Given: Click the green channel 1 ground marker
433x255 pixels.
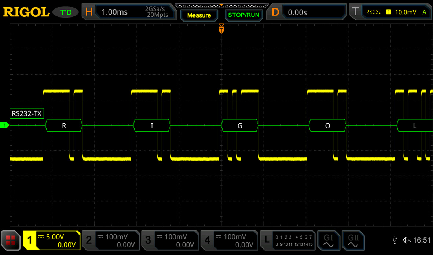Looking at the screenshot, I should point(5,125).
